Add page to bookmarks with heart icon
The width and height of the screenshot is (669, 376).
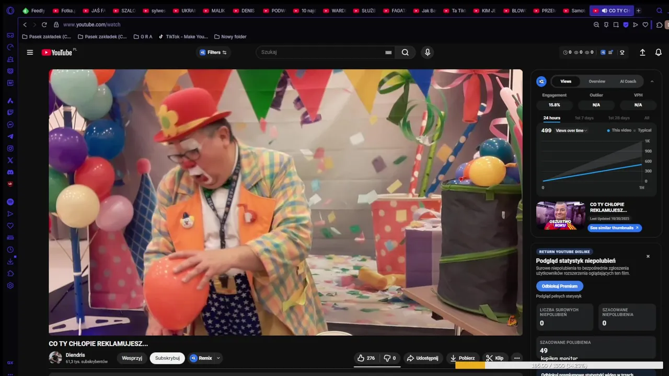click(x=645, y=25)
